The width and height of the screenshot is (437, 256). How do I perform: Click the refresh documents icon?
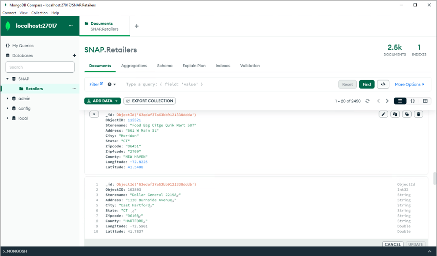click(367, 101)
